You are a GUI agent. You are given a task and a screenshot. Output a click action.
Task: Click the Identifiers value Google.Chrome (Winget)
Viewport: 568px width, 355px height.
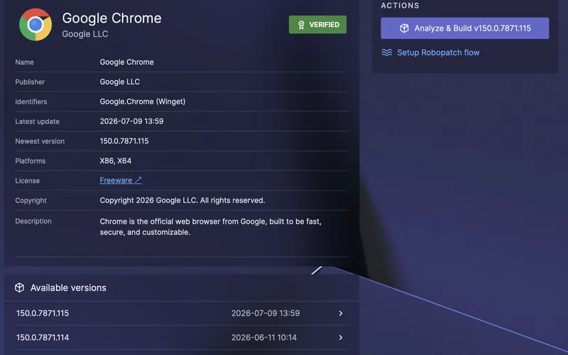tap(143, 102)
